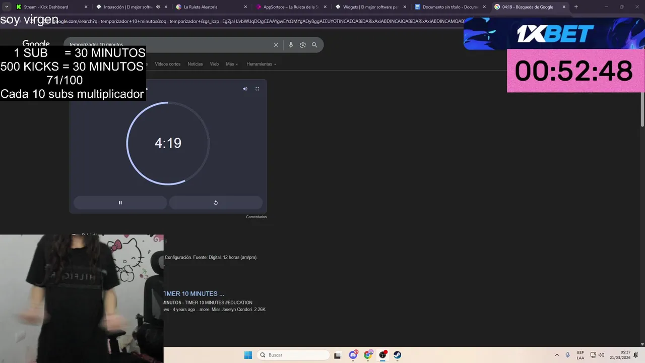Image resolution: width=645 pixels, height=363 pixels.
Task: Click the Comentarios link under the timer
Action: click(256, 217)
